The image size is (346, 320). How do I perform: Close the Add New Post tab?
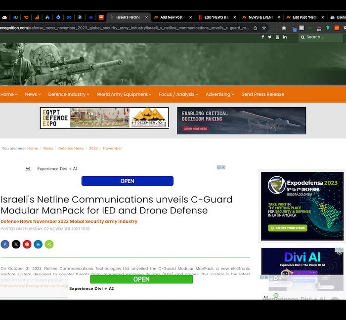[x=190, y=17]
